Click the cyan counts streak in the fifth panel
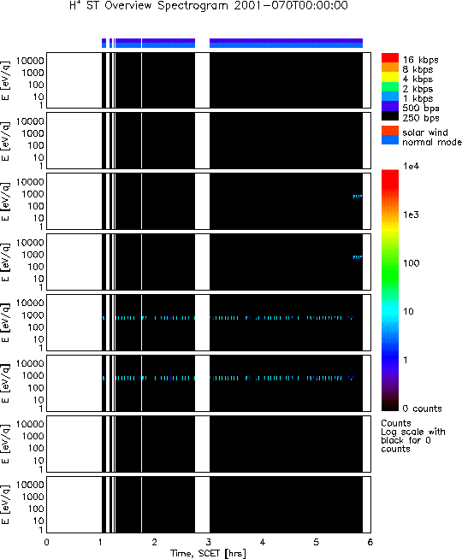 [228, 318]
